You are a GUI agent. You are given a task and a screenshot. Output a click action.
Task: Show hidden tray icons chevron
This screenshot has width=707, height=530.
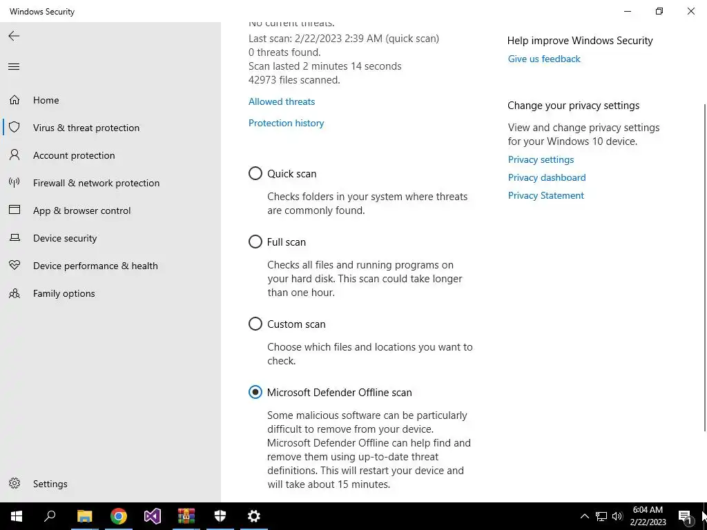[x=584, y=516]
